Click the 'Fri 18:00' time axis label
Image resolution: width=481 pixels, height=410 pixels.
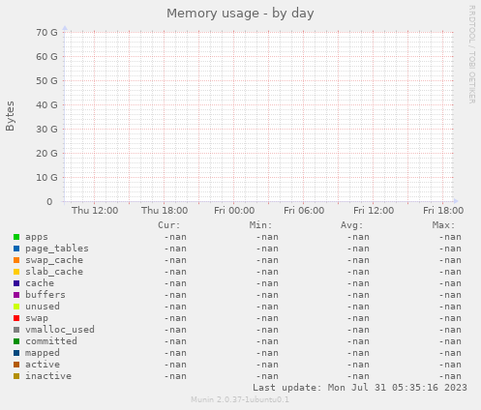pyautogui.click(x=443, y=211)
